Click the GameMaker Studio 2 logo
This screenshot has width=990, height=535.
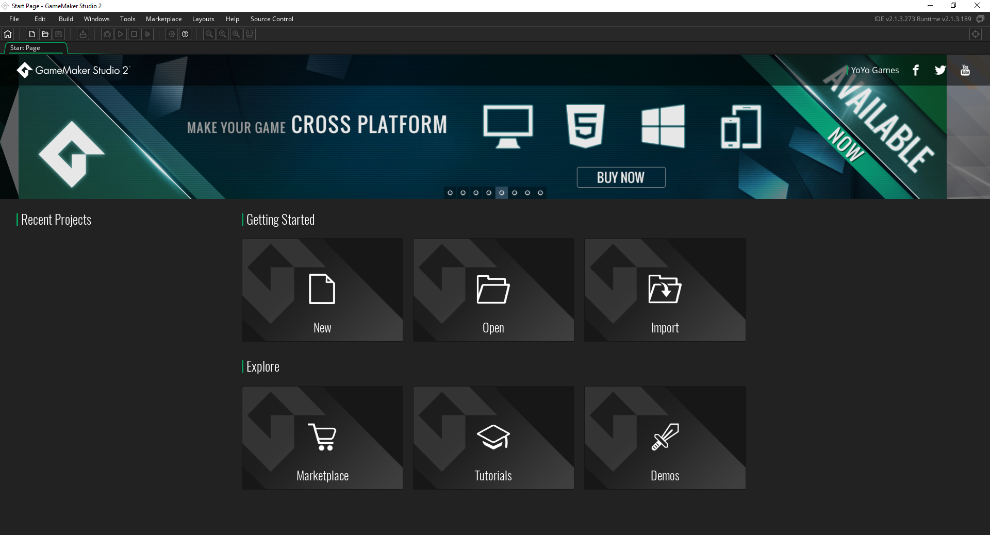(73, 70)
